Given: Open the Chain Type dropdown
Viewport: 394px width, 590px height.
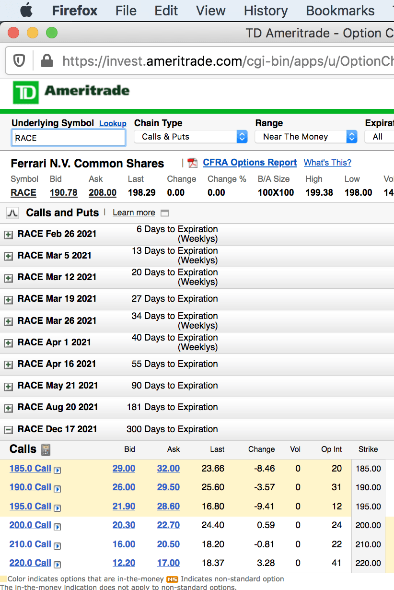Looking at the screenshot, I should 191,137.
